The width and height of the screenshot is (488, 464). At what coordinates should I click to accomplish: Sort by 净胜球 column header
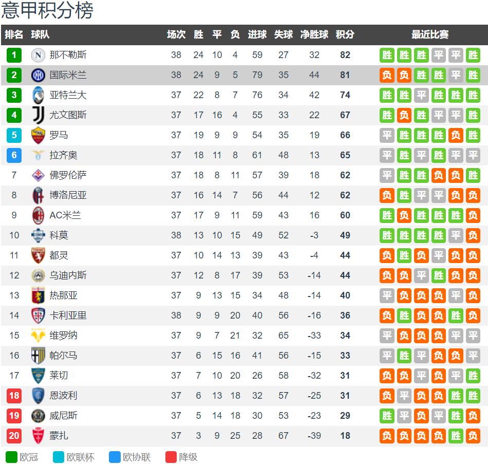314,34
